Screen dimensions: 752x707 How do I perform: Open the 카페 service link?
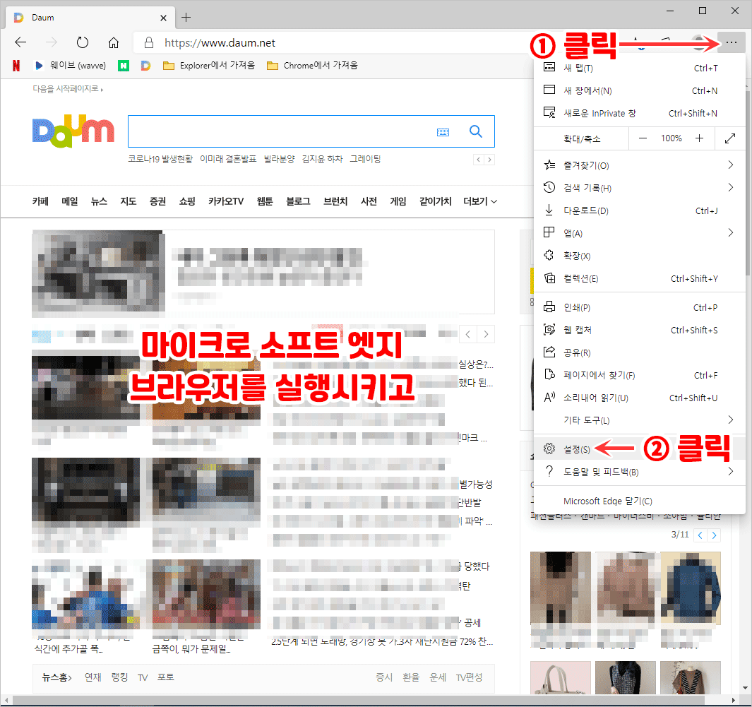[40, 201]
